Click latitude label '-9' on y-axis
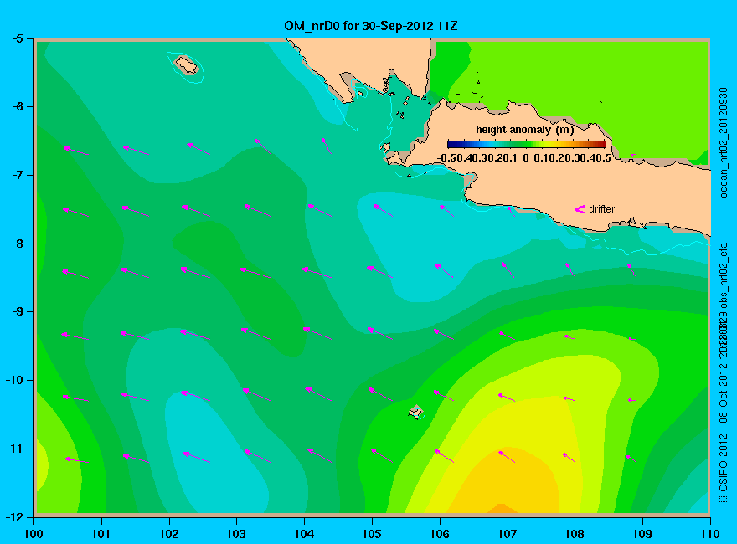737x544 pixels. coord(18,312)
